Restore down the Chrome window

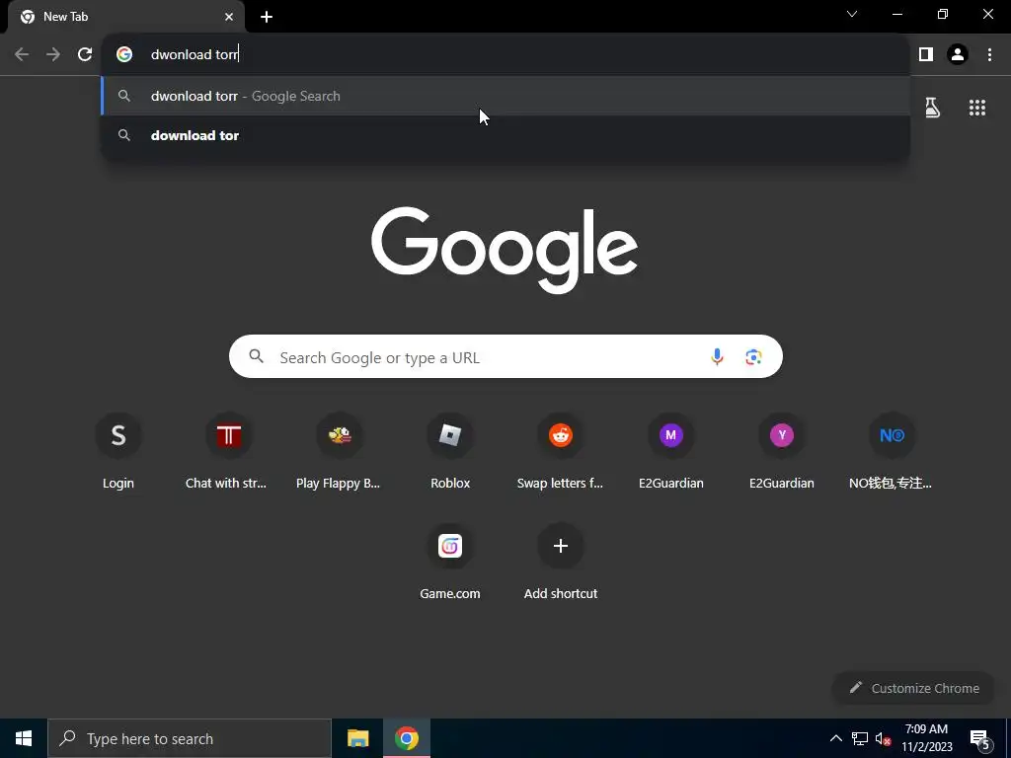coord(943,14)
